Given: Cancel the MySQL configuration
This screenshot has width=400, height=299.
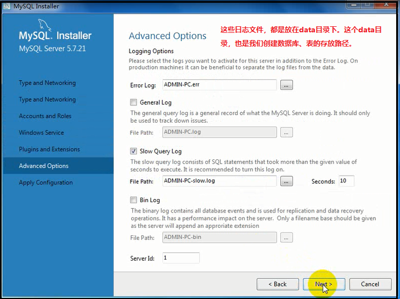Looking at the screenshot, I should 370,284.
